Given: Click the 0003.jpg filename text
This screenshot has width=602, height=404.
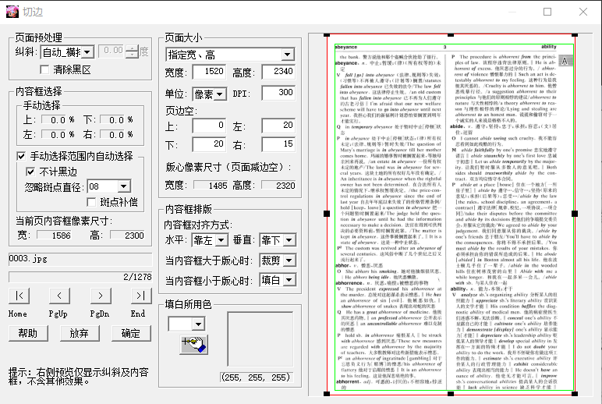Looking at the screenshot, I should [x=28, y=258].
